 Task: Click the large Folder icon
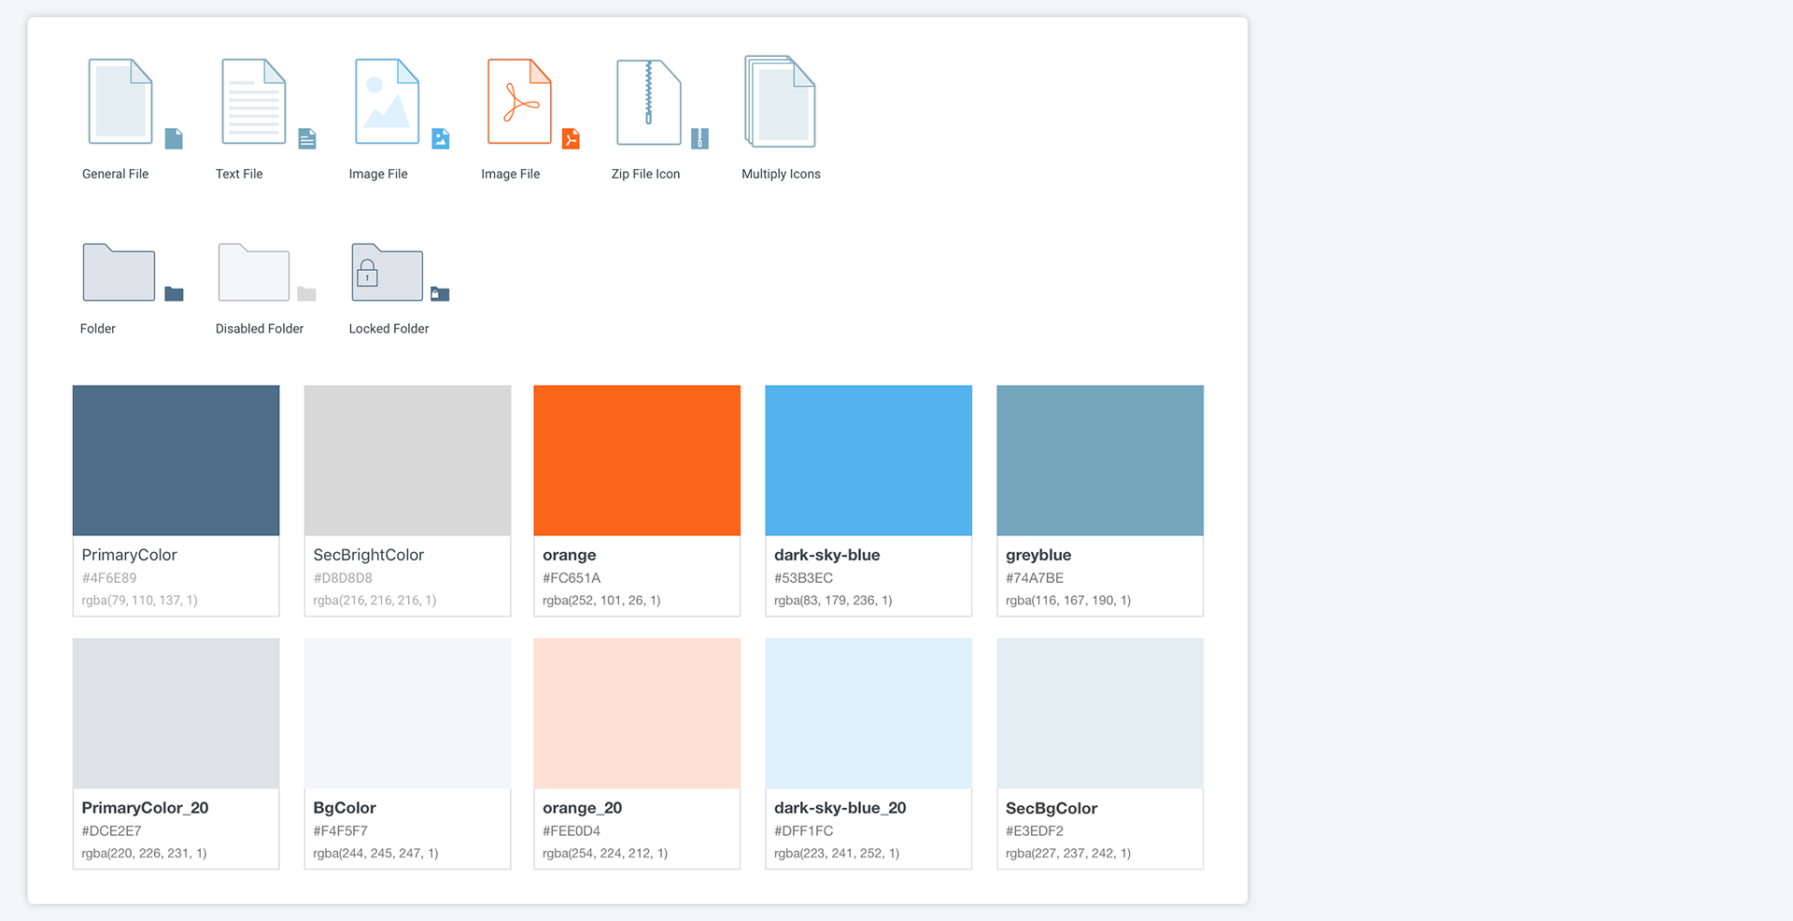(119, 273)
